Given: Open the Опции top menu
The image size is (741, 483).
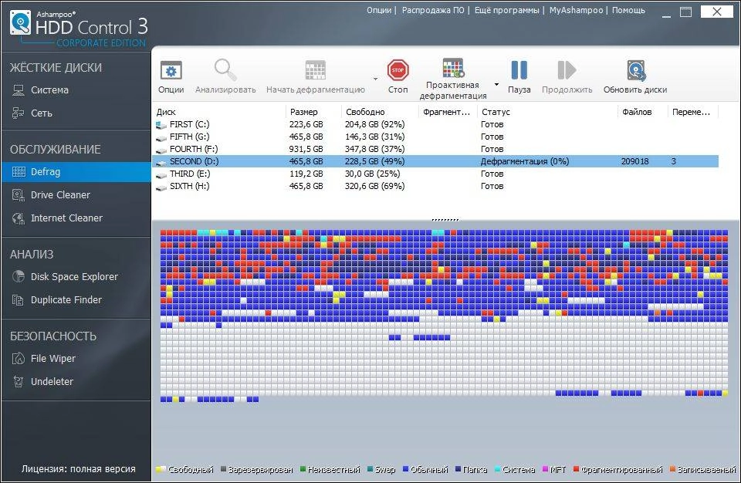Looking at the screenshot, I should click(x=379, y=10).
